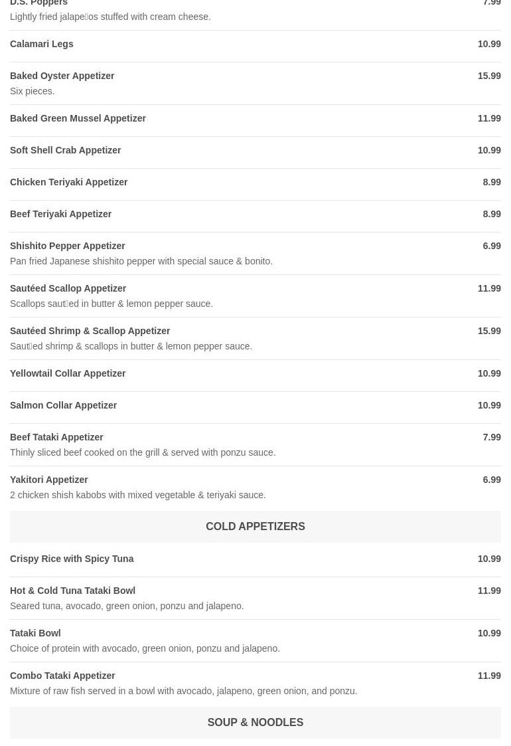Click the Soup & Noodles section header

[256, 723]
